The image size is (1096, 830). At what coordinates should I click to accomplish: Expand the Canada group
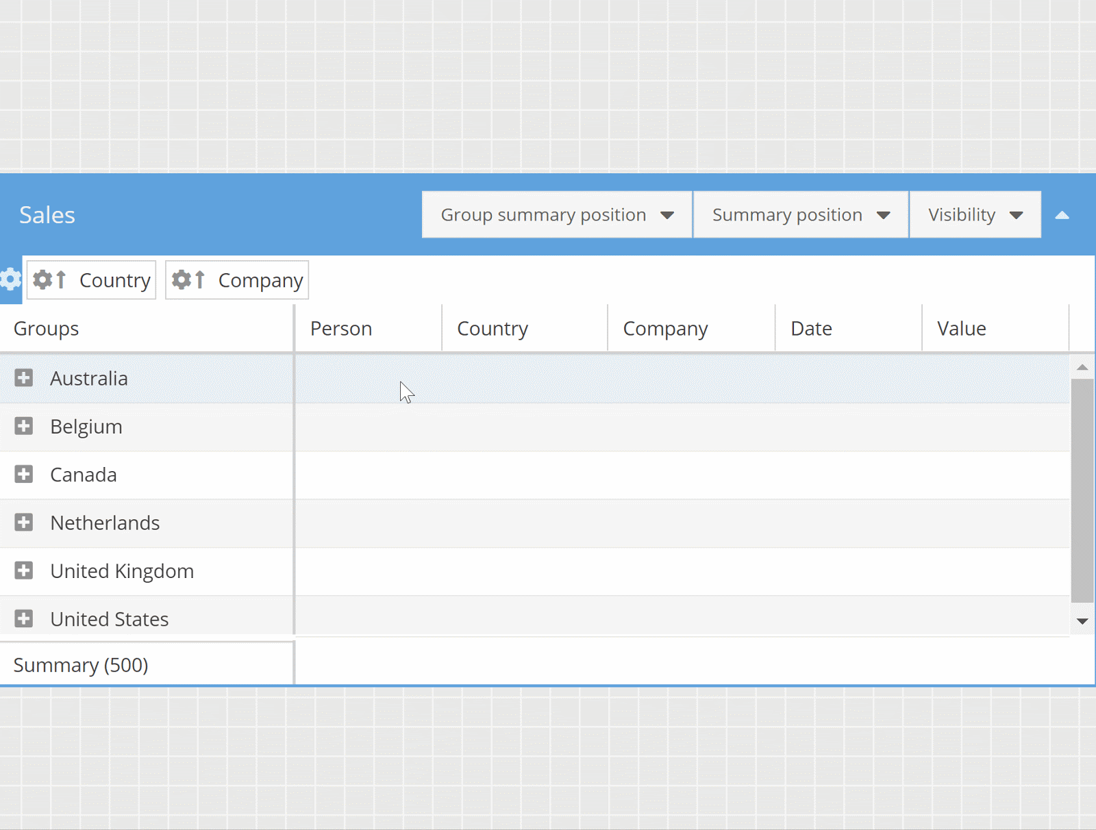coord(24,474)
